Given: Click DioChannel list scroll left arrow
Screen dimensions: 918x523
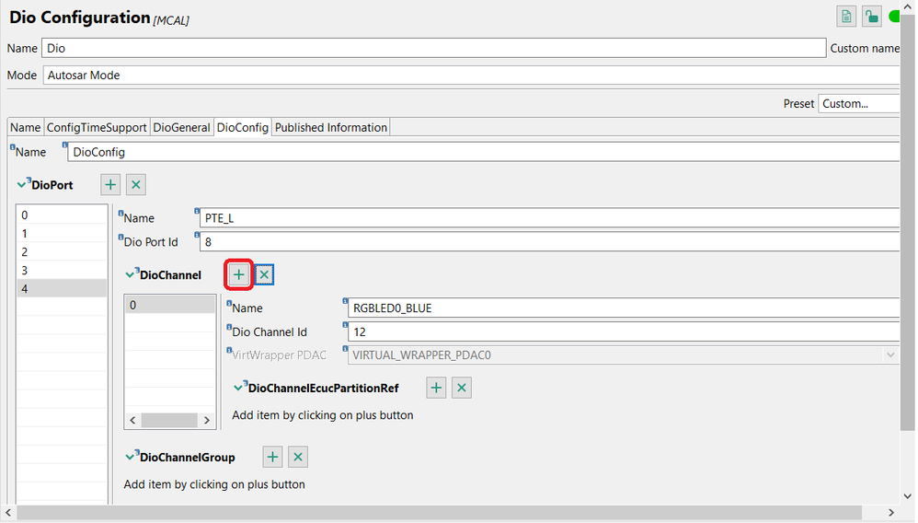Looking at the screenshot, I should click(132, 421).
